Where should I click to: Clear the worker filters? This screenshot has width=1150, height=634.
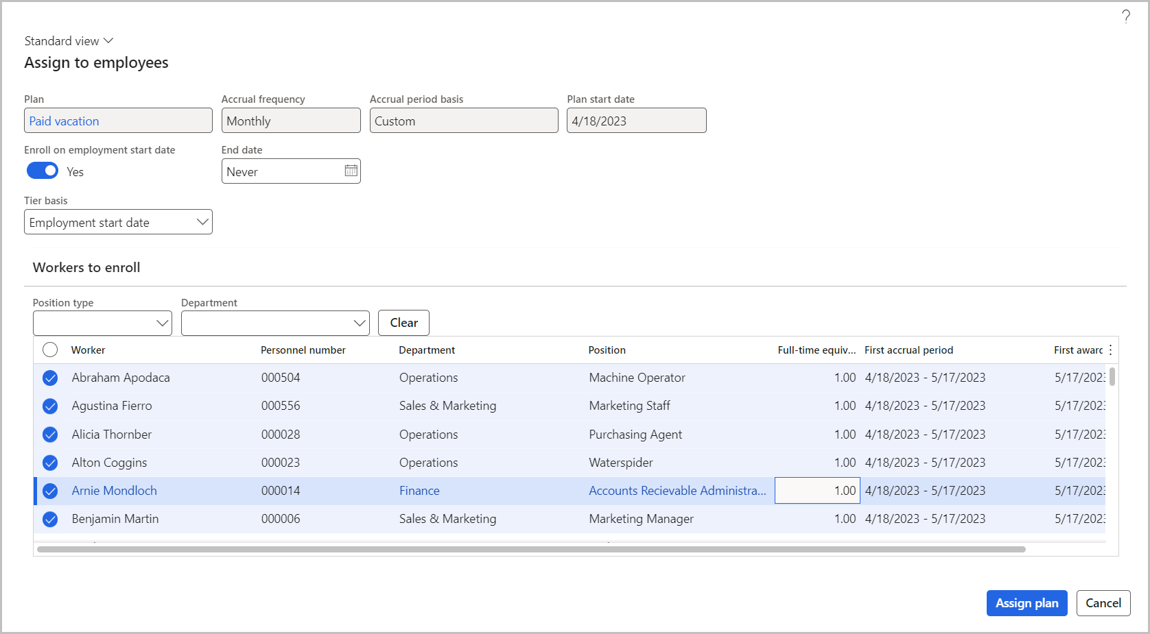click(x=403, y=323)
